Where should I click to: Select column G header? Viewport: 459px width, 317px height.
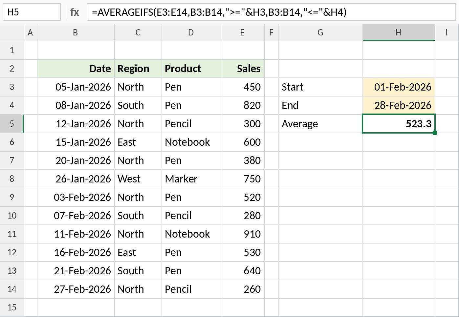click(321, 32)
